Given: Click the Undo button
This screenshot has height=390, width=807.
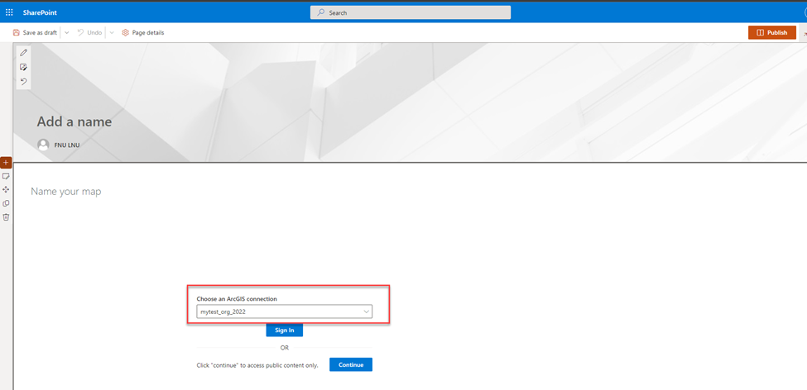Looking at the screenshot, I should tap(89, 32).
